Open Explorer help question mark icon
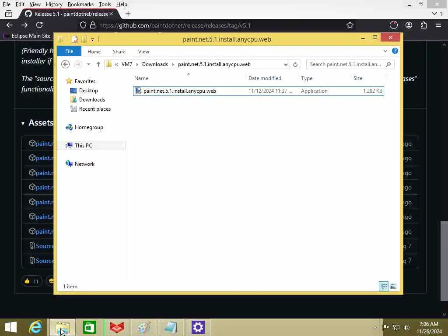 pyautogui.click(x=395, y=51)
